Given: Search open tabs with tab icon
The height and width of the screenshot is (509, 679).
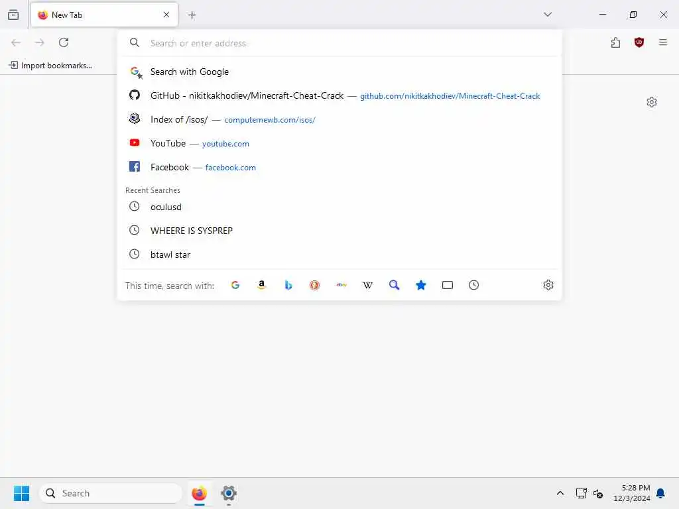Looking at the screenshot, I should (448, 285).
